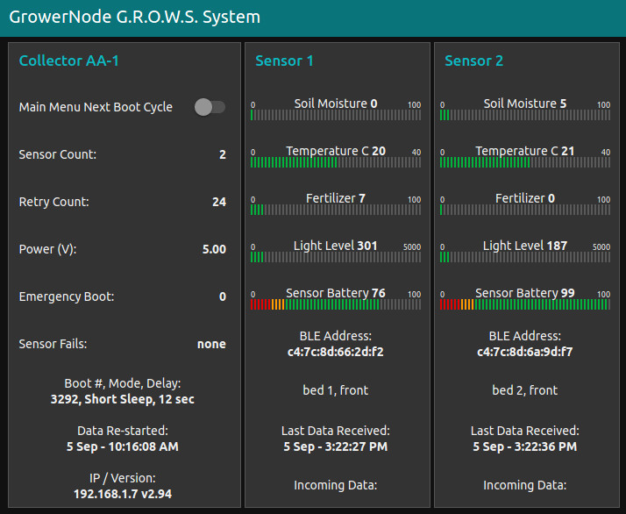Click Sensor 2 Temperature C gauge bar
This screenshot has height=514, width=626.
[525, 162]
